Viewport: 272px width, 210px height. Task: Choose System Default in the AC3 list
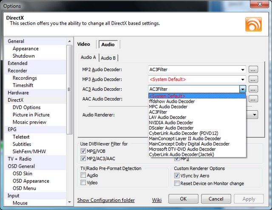(197, 96)
